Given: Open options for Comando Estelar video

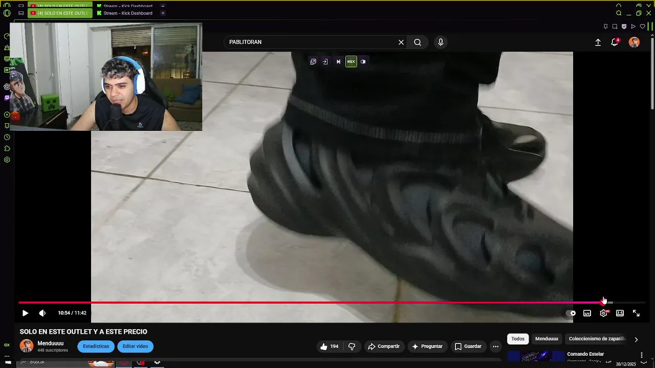Looking at the screenshot, I should point(641,355).
